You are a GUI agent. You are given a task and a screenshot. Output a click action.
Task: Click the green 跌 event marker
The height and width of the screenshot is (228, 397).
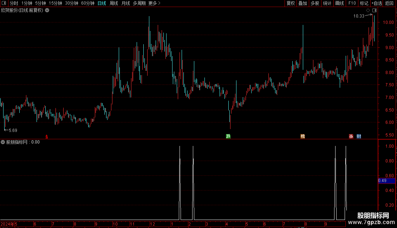pyautogui.click(x=228, y=136)
